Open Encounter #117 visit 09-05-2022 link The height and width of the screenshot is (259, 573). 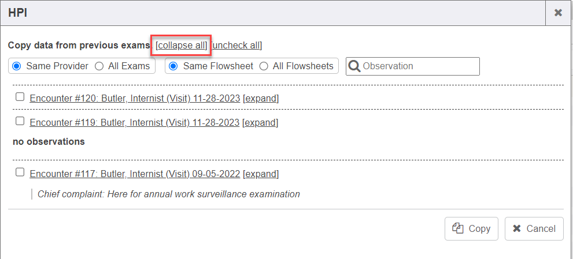tap(134, 174)
